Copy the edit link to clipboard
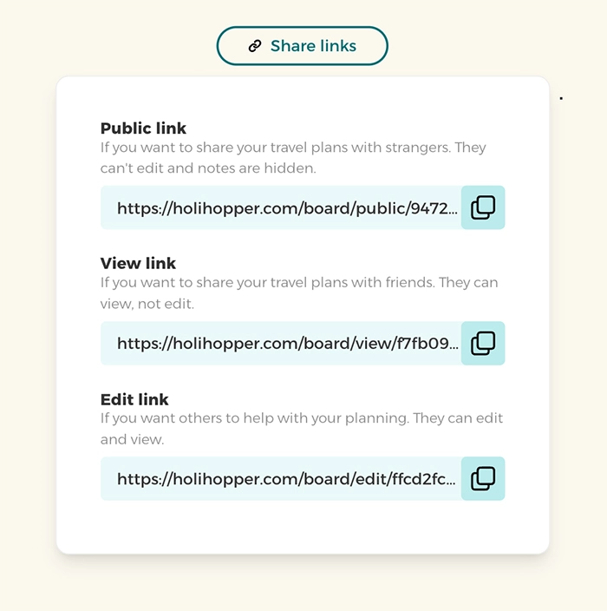Image resolution: width=607 pixels, height=611 pixels. coord(483,479)
